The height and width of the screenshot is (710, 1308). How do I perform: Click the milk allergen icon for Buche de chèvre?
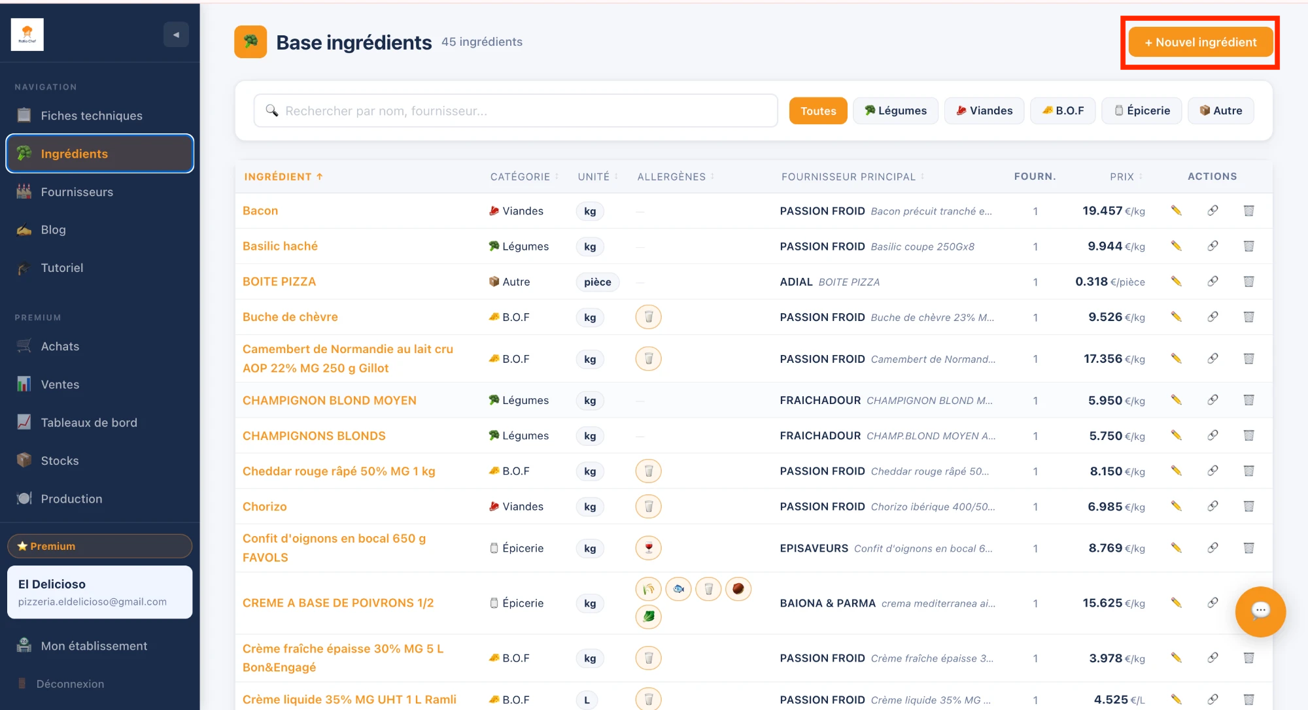(x=648, y=317)
